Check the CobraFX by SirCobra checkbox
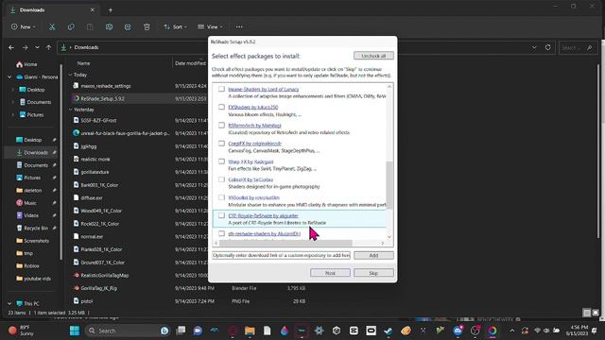Viewport: 605px width, 340px height. (x=221, y=179)
